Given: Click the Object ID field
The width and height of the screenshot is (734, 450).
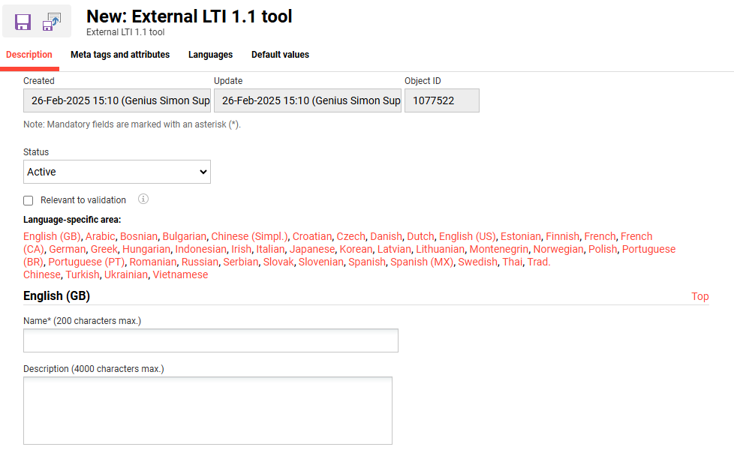Looking at the screenshot, I should pos(441,100).
